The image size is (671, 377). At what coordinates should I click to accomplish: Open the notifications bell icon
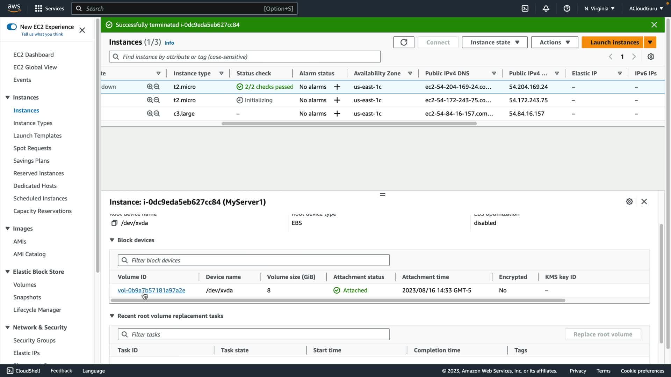(546, 8)
